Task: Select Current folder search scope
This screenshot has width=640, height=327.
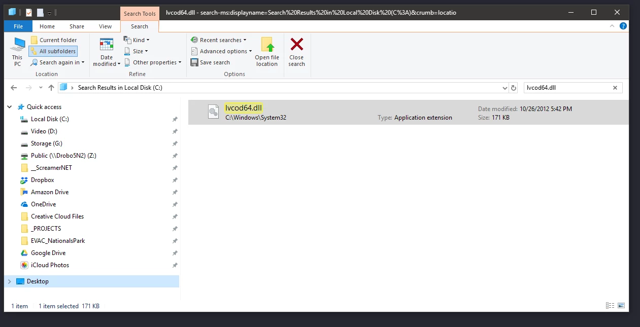Action: [x=54, y=40]
